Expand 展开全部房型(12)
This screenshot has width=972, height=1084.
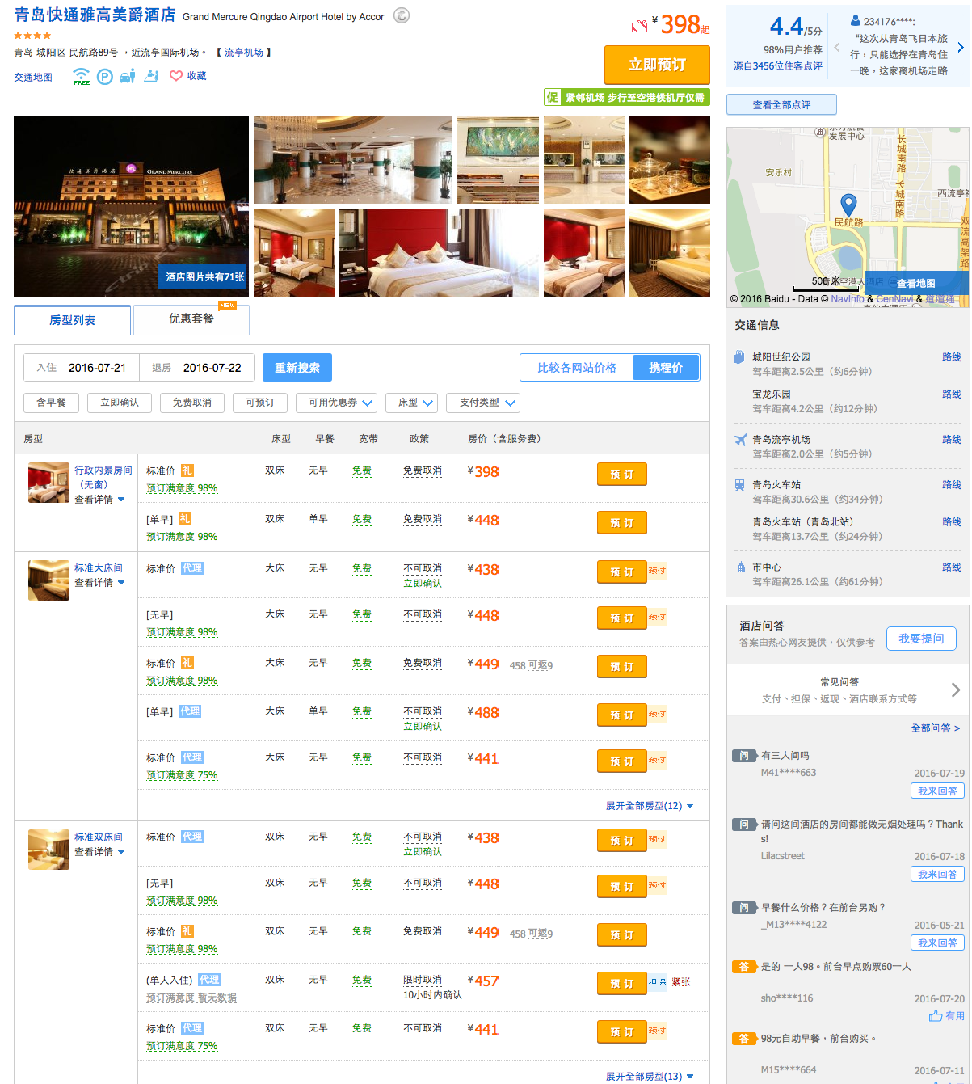tap(650, 806)
